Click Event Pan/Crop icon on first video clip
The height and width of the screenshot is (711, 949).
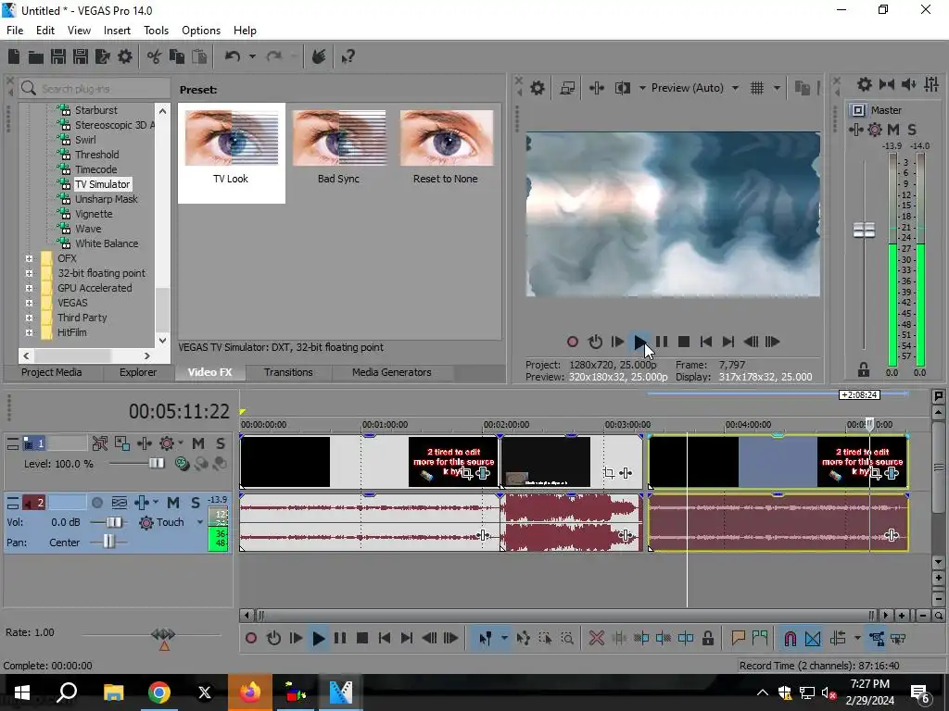466,473
